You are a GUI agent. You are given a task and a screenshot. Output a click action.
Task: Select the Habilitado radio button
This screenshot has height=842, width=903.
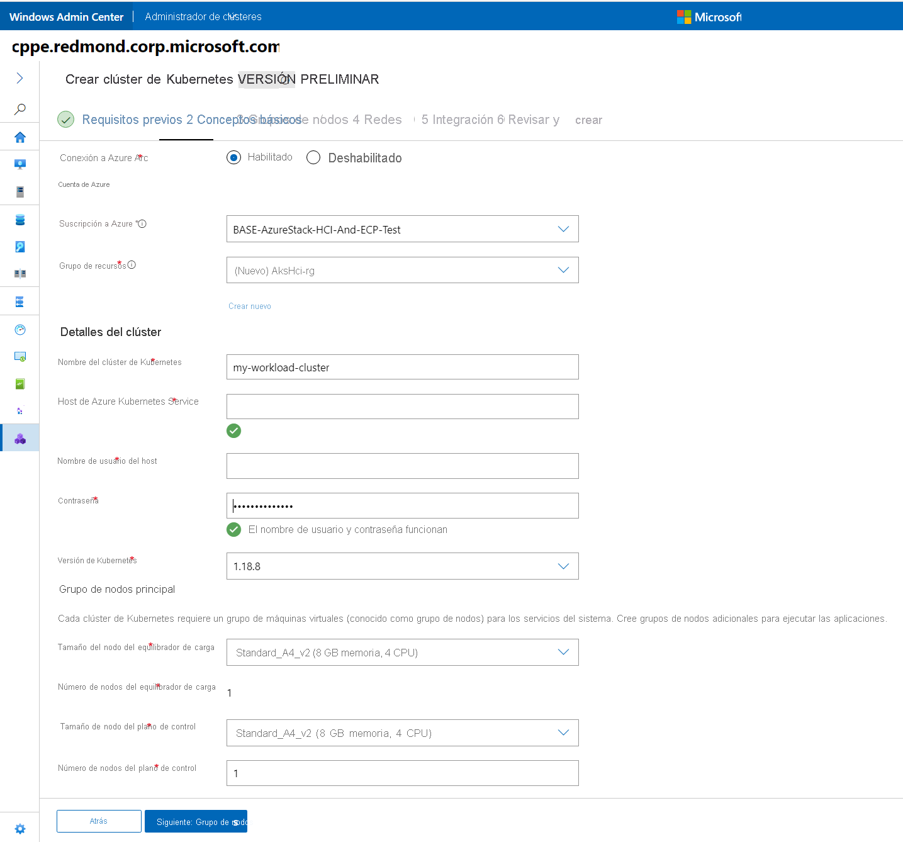click(233, 157)
